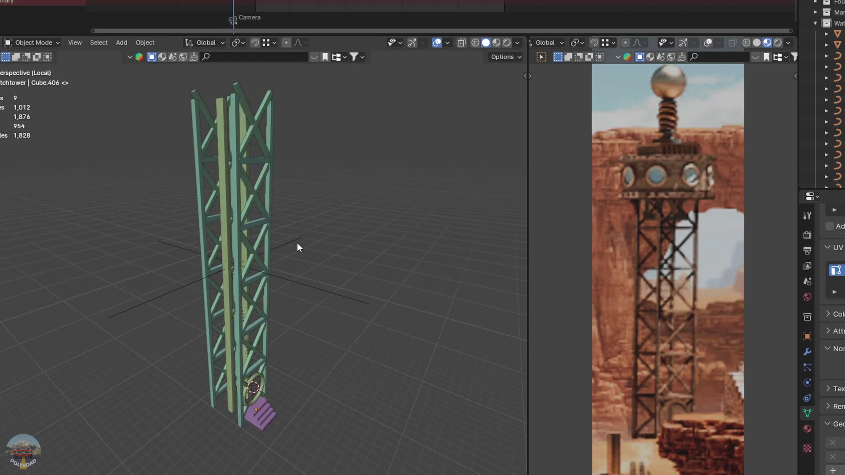Viewport: 845px width, 475px height.
Task: Click the colorful asset hexagon icon in left header
Action: pos(139,57)
